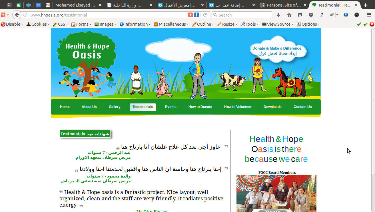Click the FOCC Board Members photo
The width and height of the screenshot is (375, 212).
point(276,193)
